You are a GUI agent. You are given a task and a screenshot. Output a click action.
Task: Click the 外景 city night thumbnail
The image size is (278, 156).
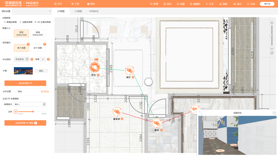(x=23, y=71)
